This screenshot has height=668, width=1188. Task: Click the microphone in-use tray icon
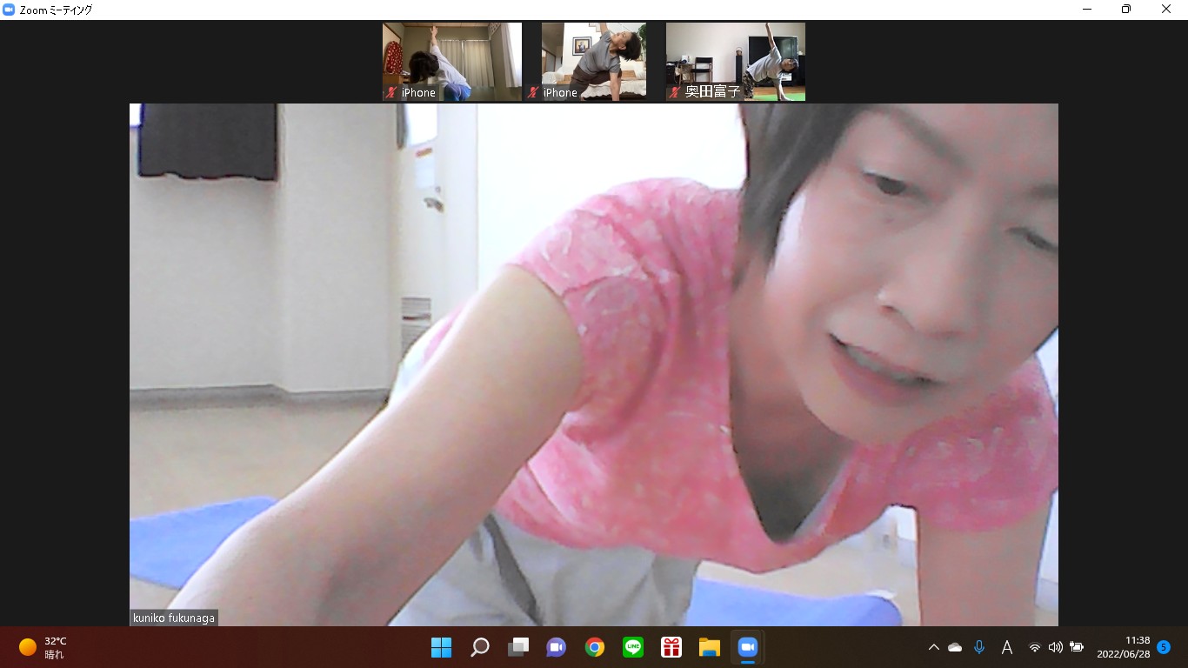[979, 647]
